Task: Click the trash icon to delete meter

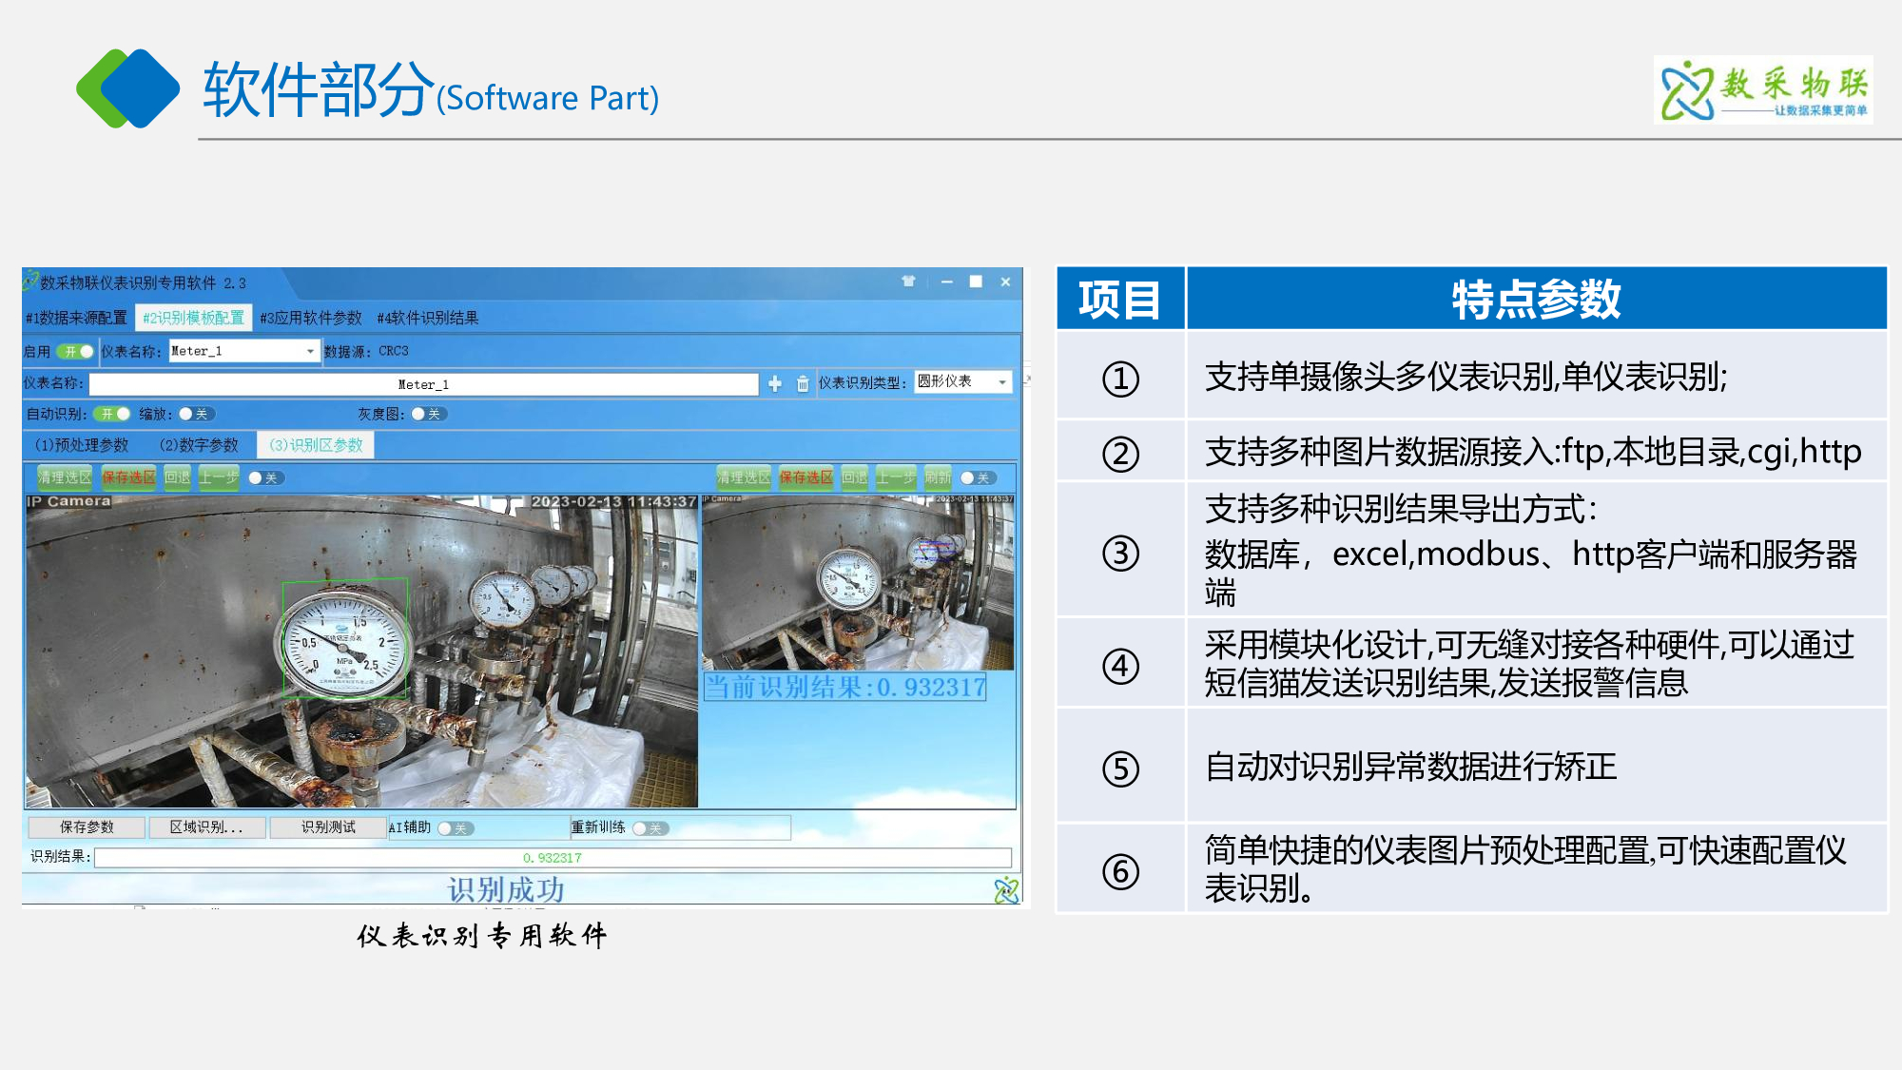Action: (x=803, y=383)
